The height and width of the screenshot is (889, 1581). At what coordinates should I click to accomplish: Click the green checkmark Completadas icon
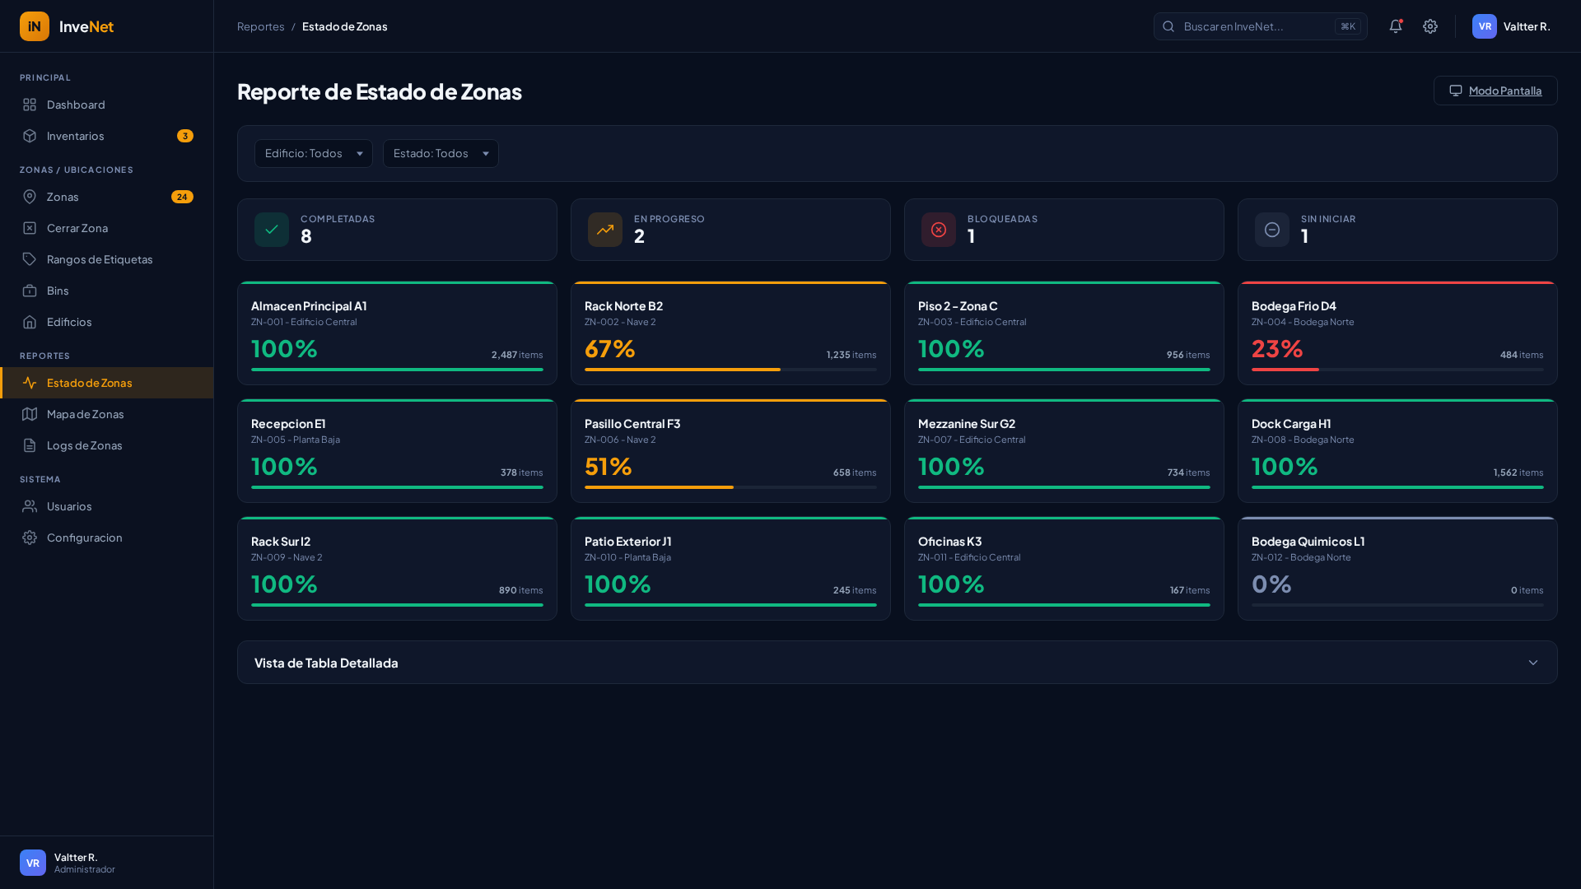272,230
